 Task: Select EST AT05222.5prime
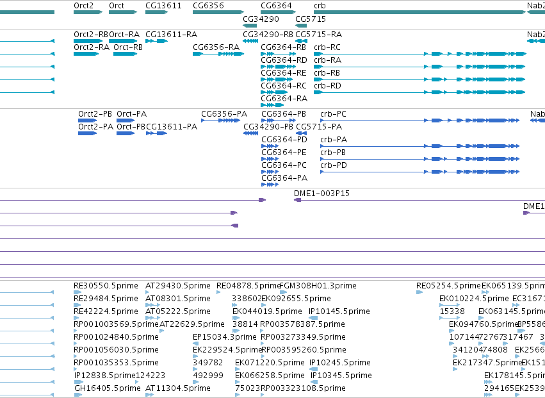pos(177,311)
